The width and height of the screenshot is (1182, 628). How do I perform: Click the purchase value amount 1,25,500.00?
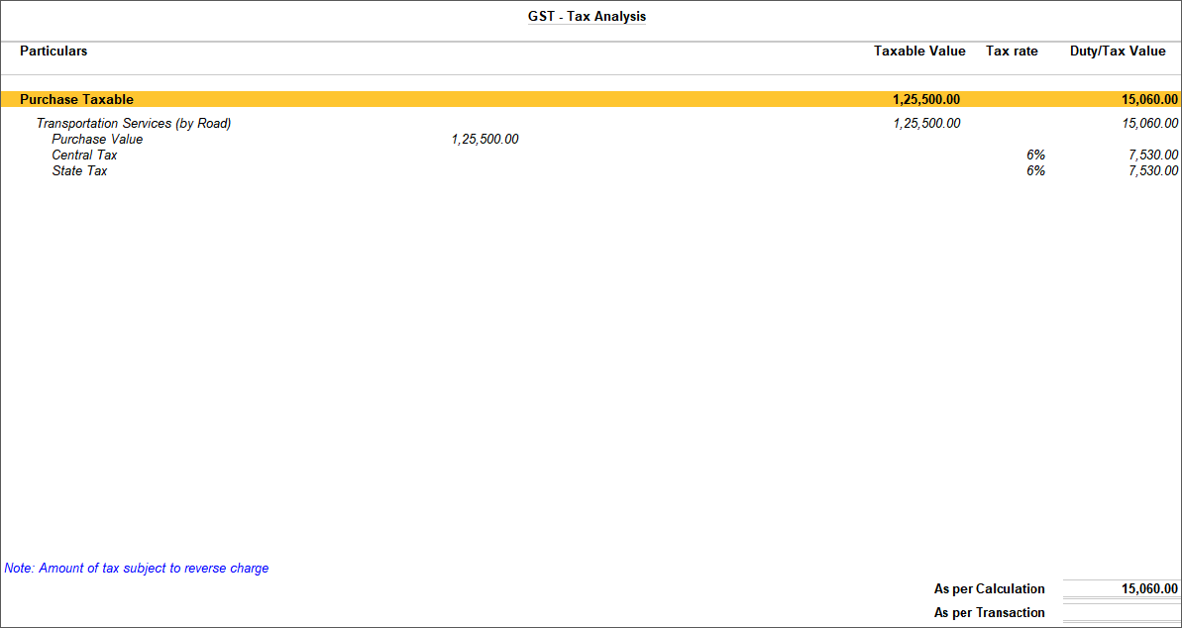(x=484, y=139)
